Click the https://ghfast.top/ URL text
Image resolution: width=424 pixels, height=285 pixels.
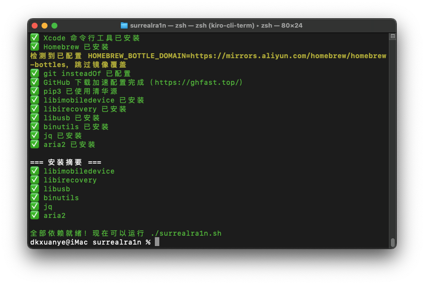click(196, 82)
